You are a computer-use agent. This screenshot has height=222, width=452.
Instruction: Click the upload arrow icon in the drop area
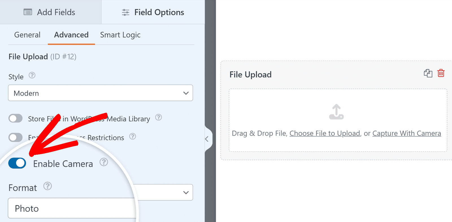point(336,111)
